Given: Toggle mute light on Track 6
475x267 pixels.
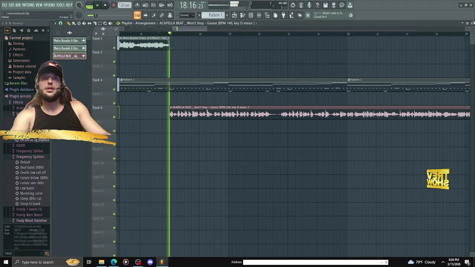Looking at the screenshot, I should point(114,117).
